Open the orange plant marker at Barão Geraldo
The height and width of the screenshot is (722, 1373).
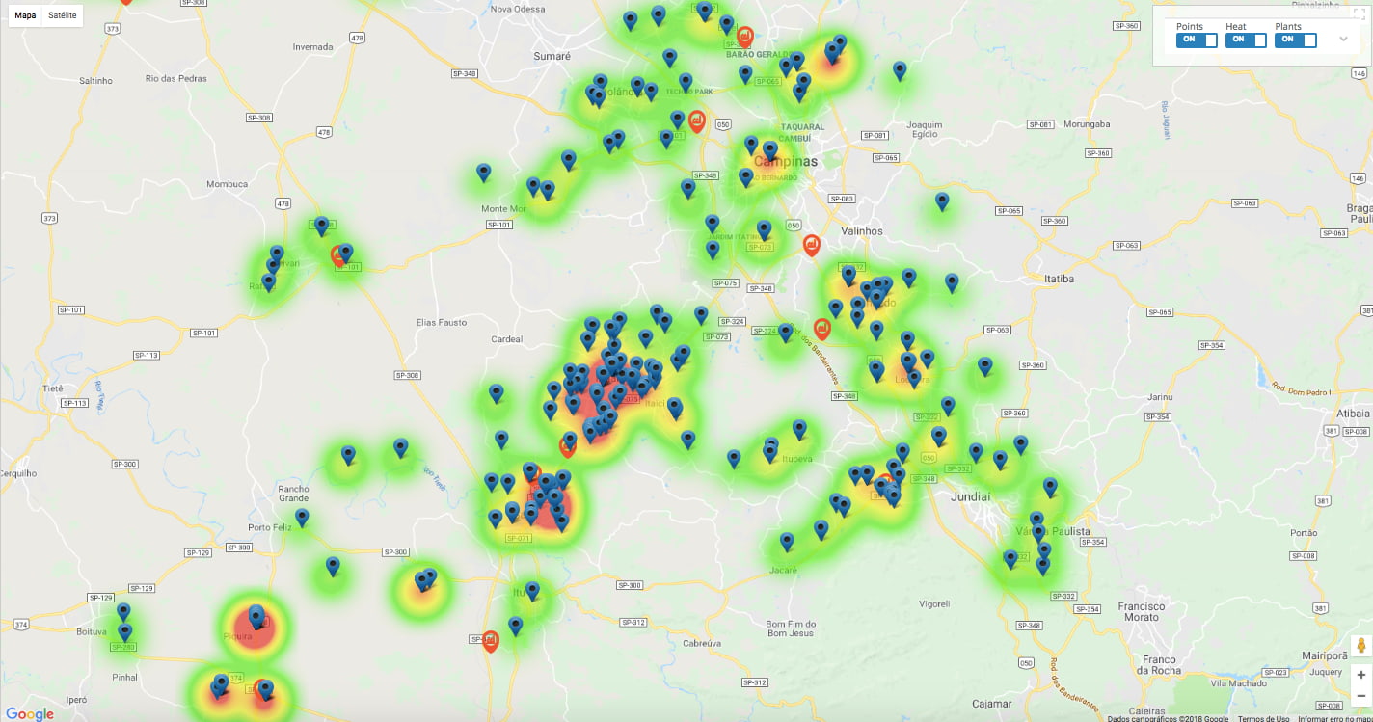(x=744, y=36)
